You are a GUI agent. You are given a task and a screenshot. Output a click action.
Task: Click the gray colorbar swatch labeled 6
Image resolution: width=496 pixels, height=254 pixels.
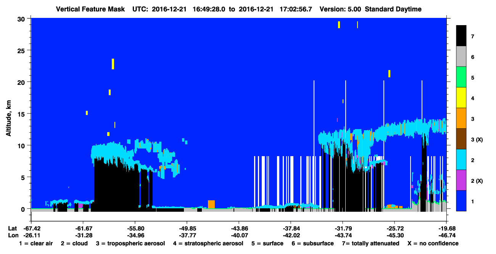[461, 57]
